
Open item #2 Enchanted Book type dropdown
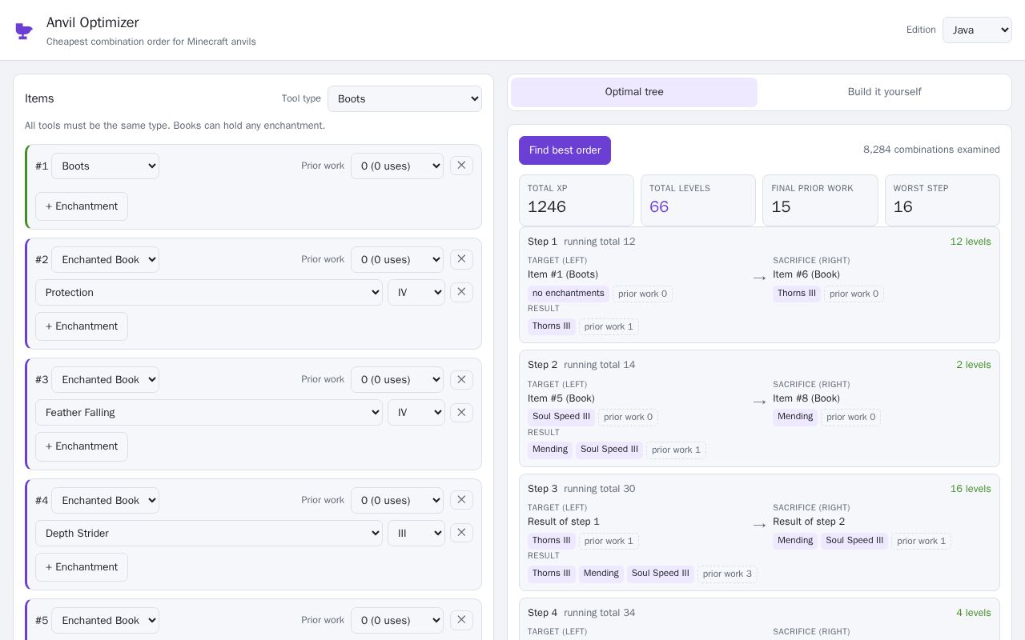(x=105, y=259)
